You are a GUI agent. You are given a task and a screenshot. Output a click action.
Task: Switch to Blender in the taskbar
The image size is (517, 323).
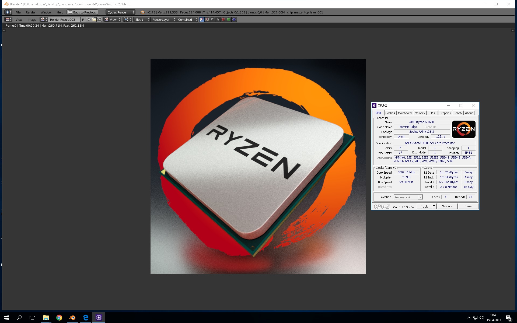point(72,318)
